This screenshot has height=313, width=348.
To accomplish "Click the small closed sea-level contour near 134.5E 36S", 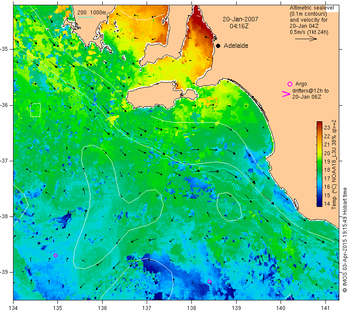I will click(35, 110).
